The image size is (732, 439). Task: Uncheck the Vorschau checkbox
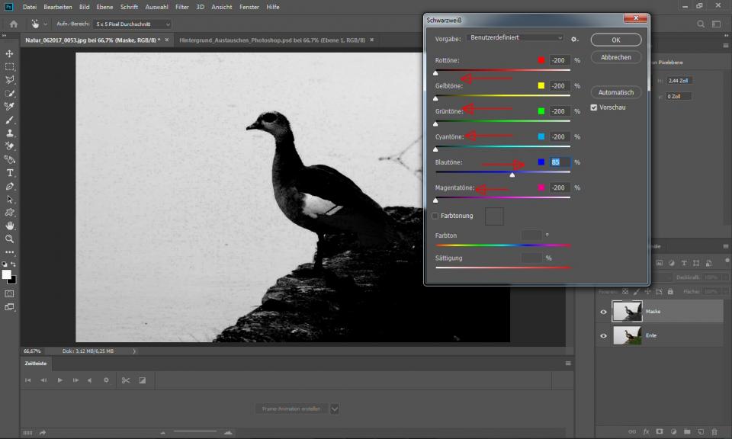click(594, 107)
